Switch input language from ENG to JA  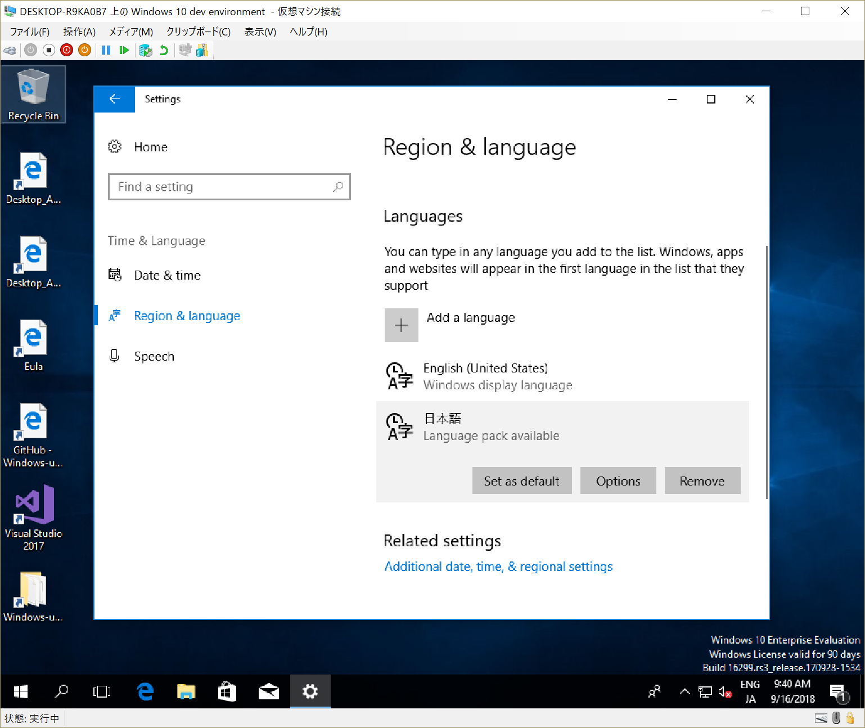(750, 691)
